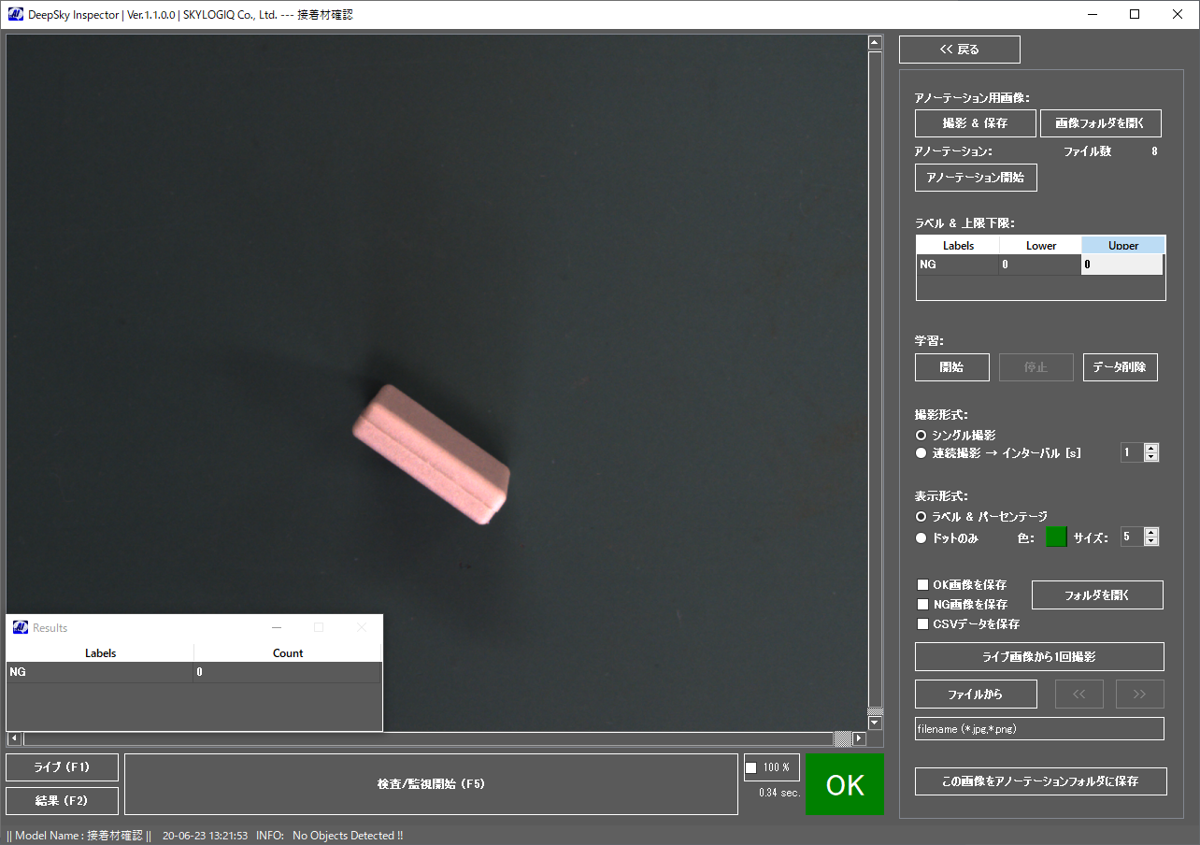Click the 20-06-23 13:21:53 timestamp

tap(205, 836)
